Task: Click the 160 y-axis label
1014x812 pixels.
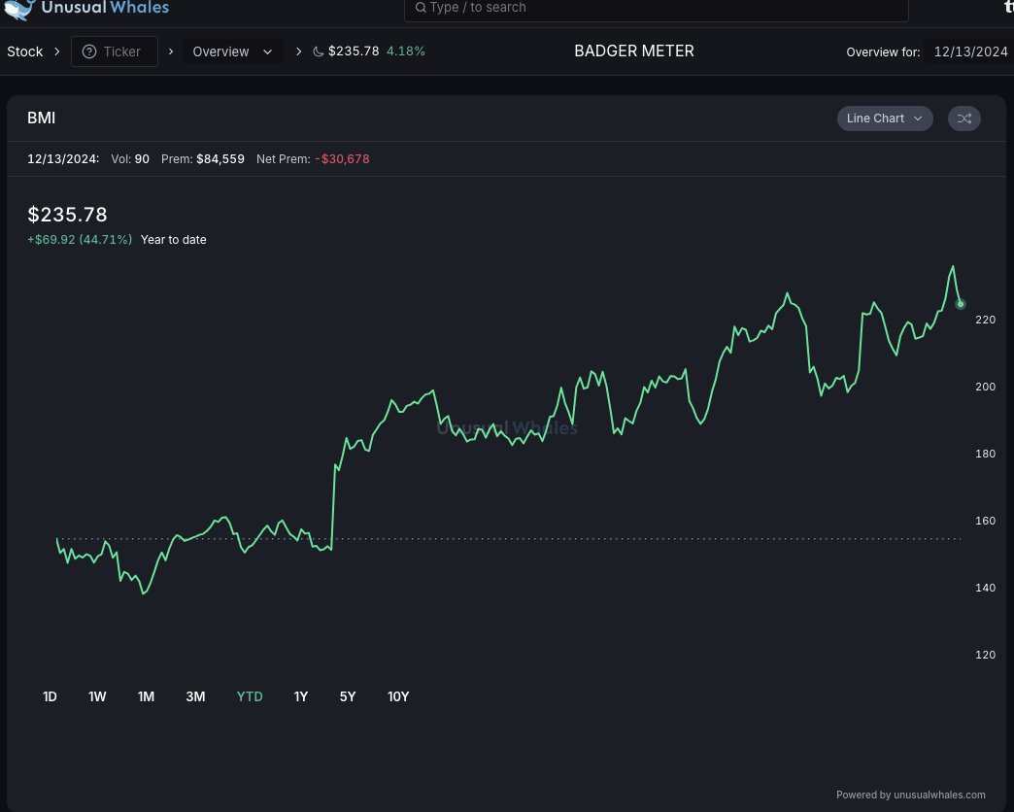Action: point(985,521)
